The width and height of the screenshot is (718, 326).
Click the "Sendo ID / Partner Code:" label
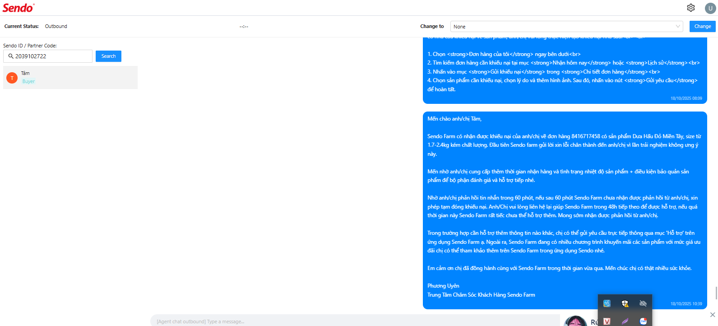coord(30,46)
